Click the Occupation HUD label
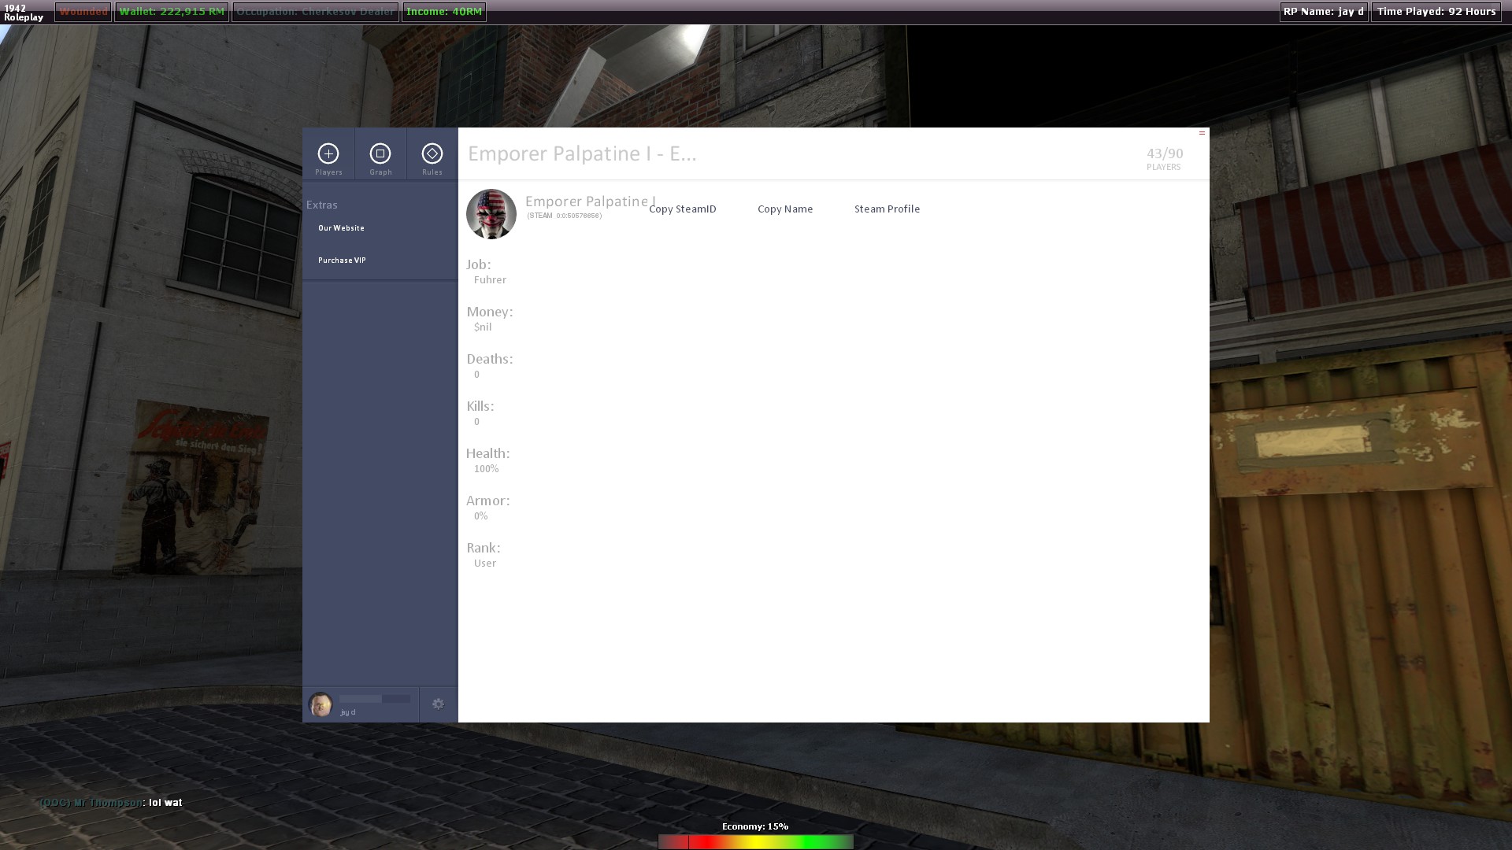The image size is (1512, 850). click(x=315, y=12)
